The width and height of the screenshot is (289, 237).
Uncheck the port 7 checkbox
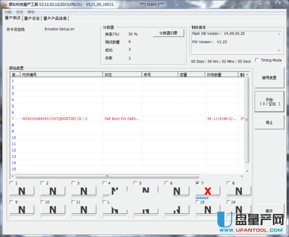click(197, 183)
